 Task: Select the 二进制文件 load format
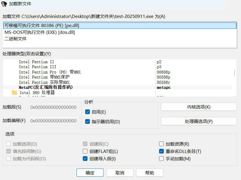(x=18, y=38)
